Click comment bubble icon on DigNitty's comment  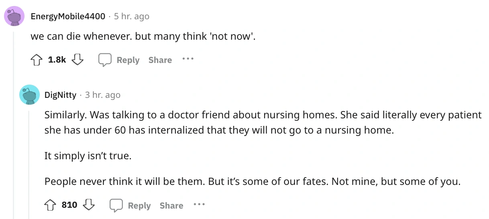point(116,205)
